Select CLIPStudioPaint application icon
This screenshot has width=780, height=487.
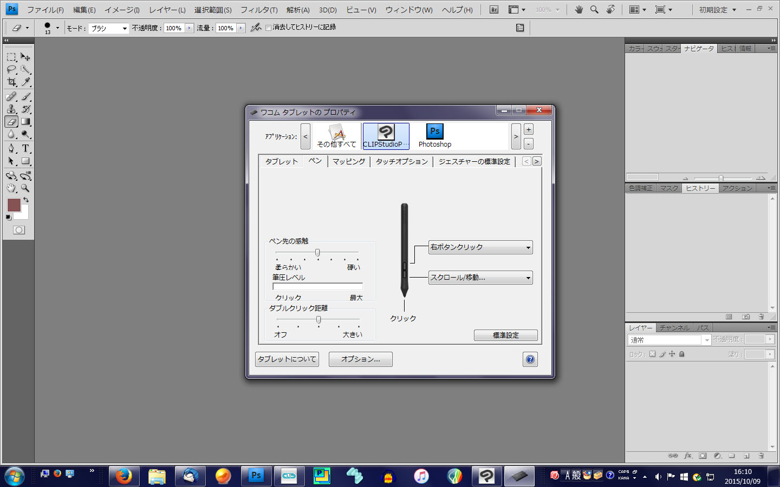(x=386, y=135)
